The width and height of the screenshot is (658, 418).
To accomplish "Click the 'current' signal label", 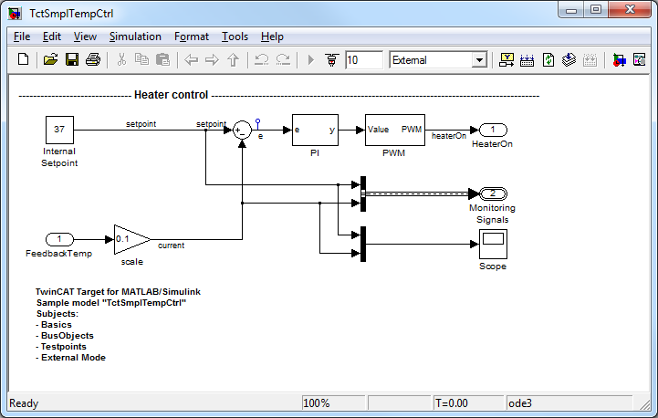I will pos(171,246).
